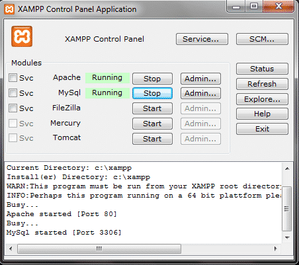The image size is (299, 265).
Task: Open MySql Admin page
Action: [200, 93]
